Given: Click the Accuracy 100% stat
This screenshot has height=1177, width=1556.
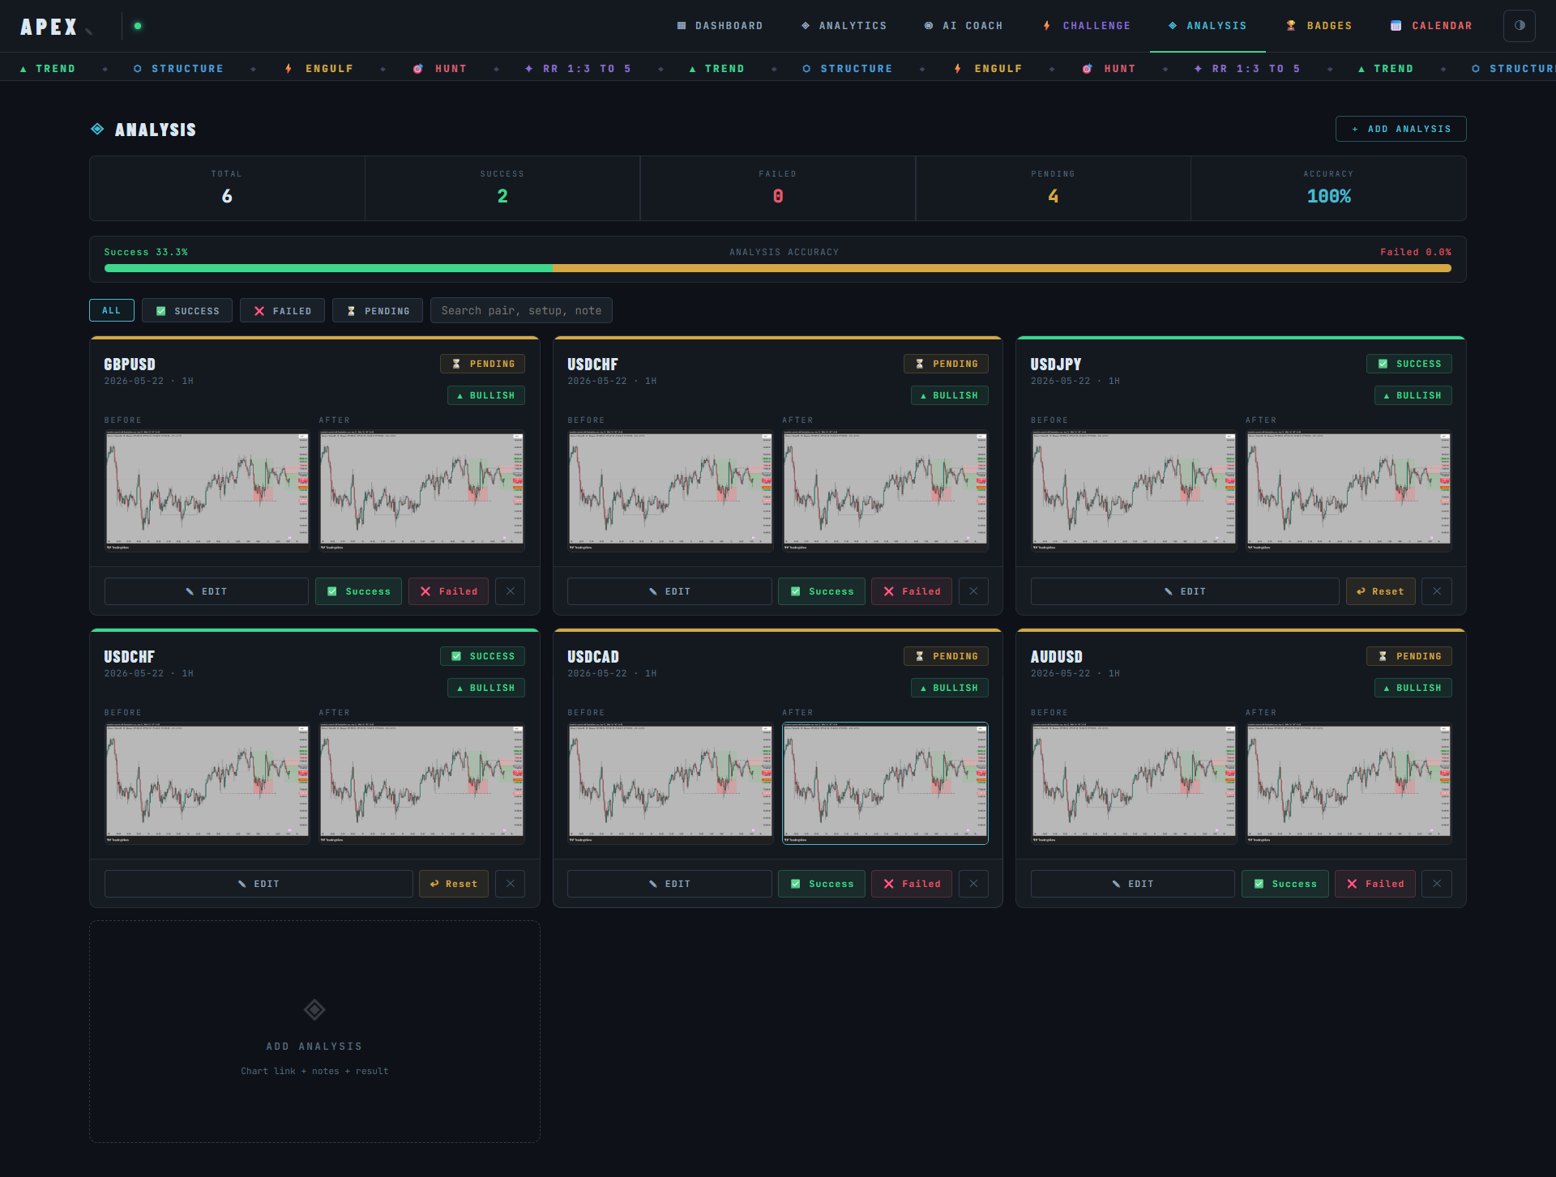Looking at the screenshot, I should point(1328,188).
